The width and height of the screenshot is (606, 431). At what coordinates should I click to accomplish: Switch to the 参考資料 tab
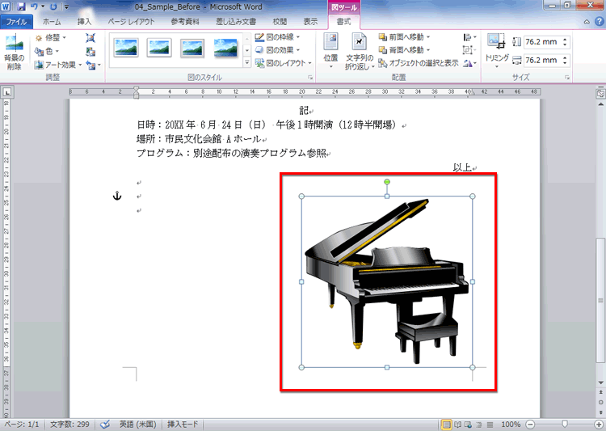click(x=185, y=22)
